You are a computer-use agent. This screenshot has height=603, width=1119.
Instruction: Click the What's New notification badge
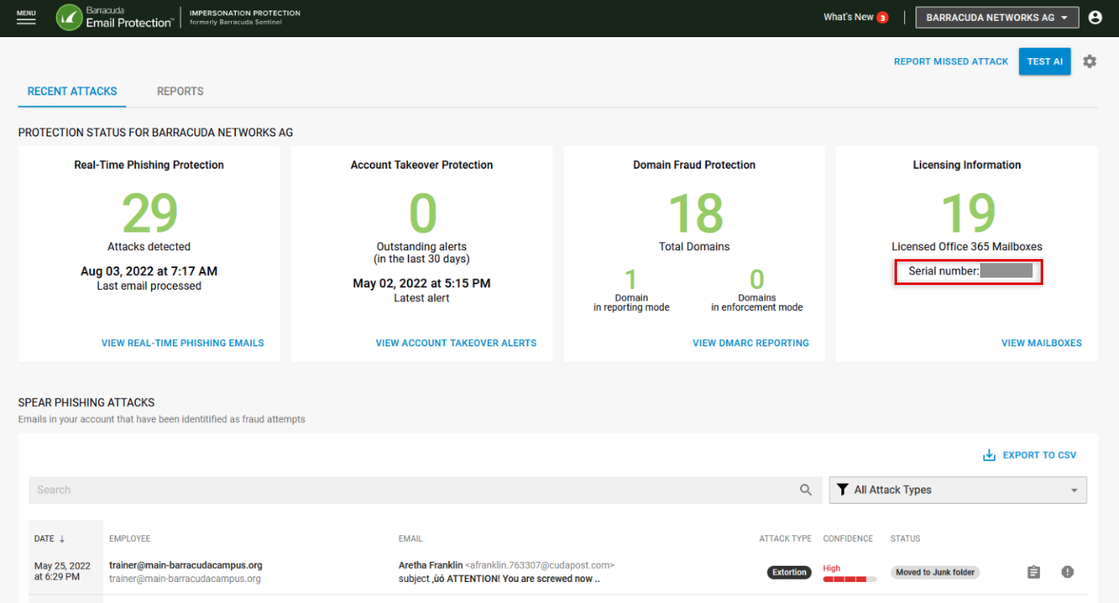pos(882,18)
